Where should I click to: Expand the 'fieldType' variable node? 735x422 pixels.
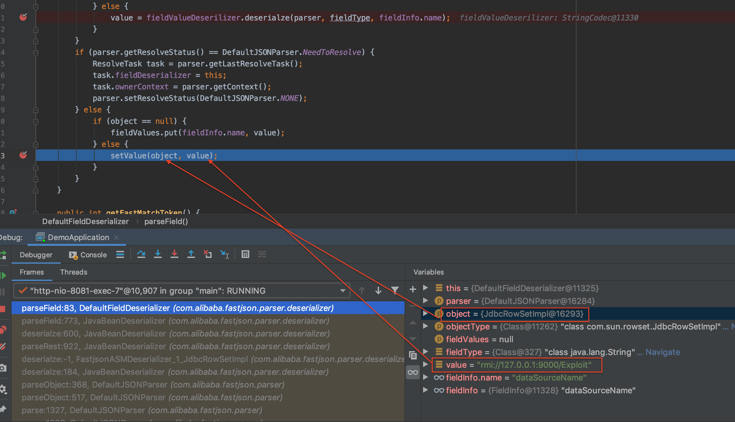click(x=425, y=351)
